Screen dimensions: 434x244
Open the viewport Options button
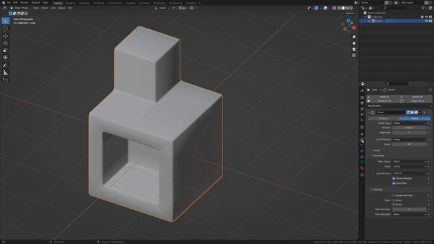tap(351, 14)
